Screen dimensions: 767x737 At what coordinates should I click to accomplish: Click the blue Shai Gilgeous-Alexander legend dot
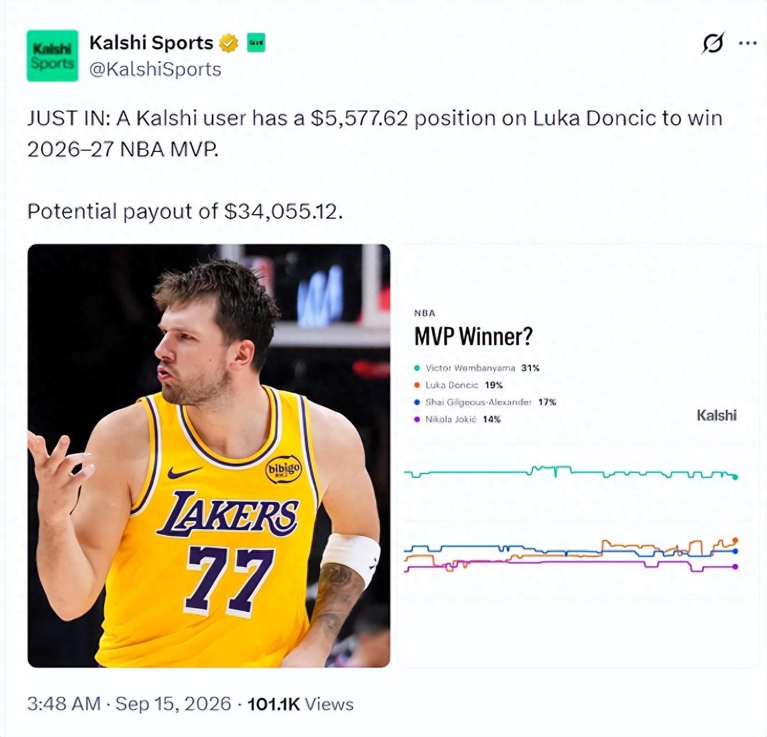(x=417, y=402)
